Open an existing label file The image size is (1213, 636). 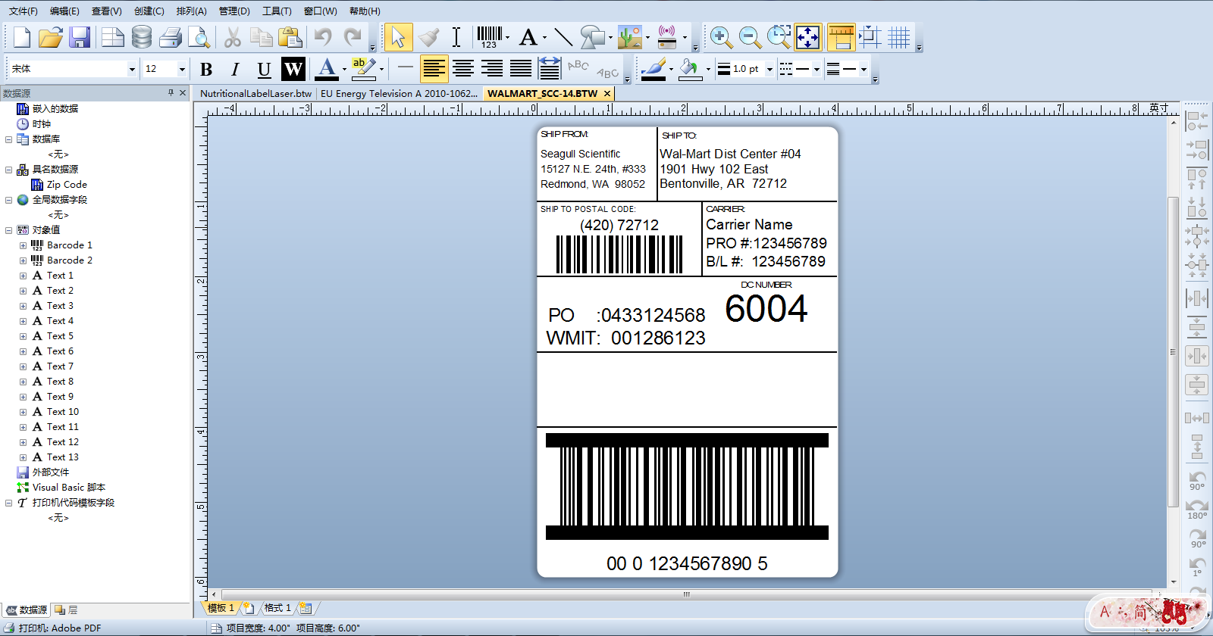point(51,37)
